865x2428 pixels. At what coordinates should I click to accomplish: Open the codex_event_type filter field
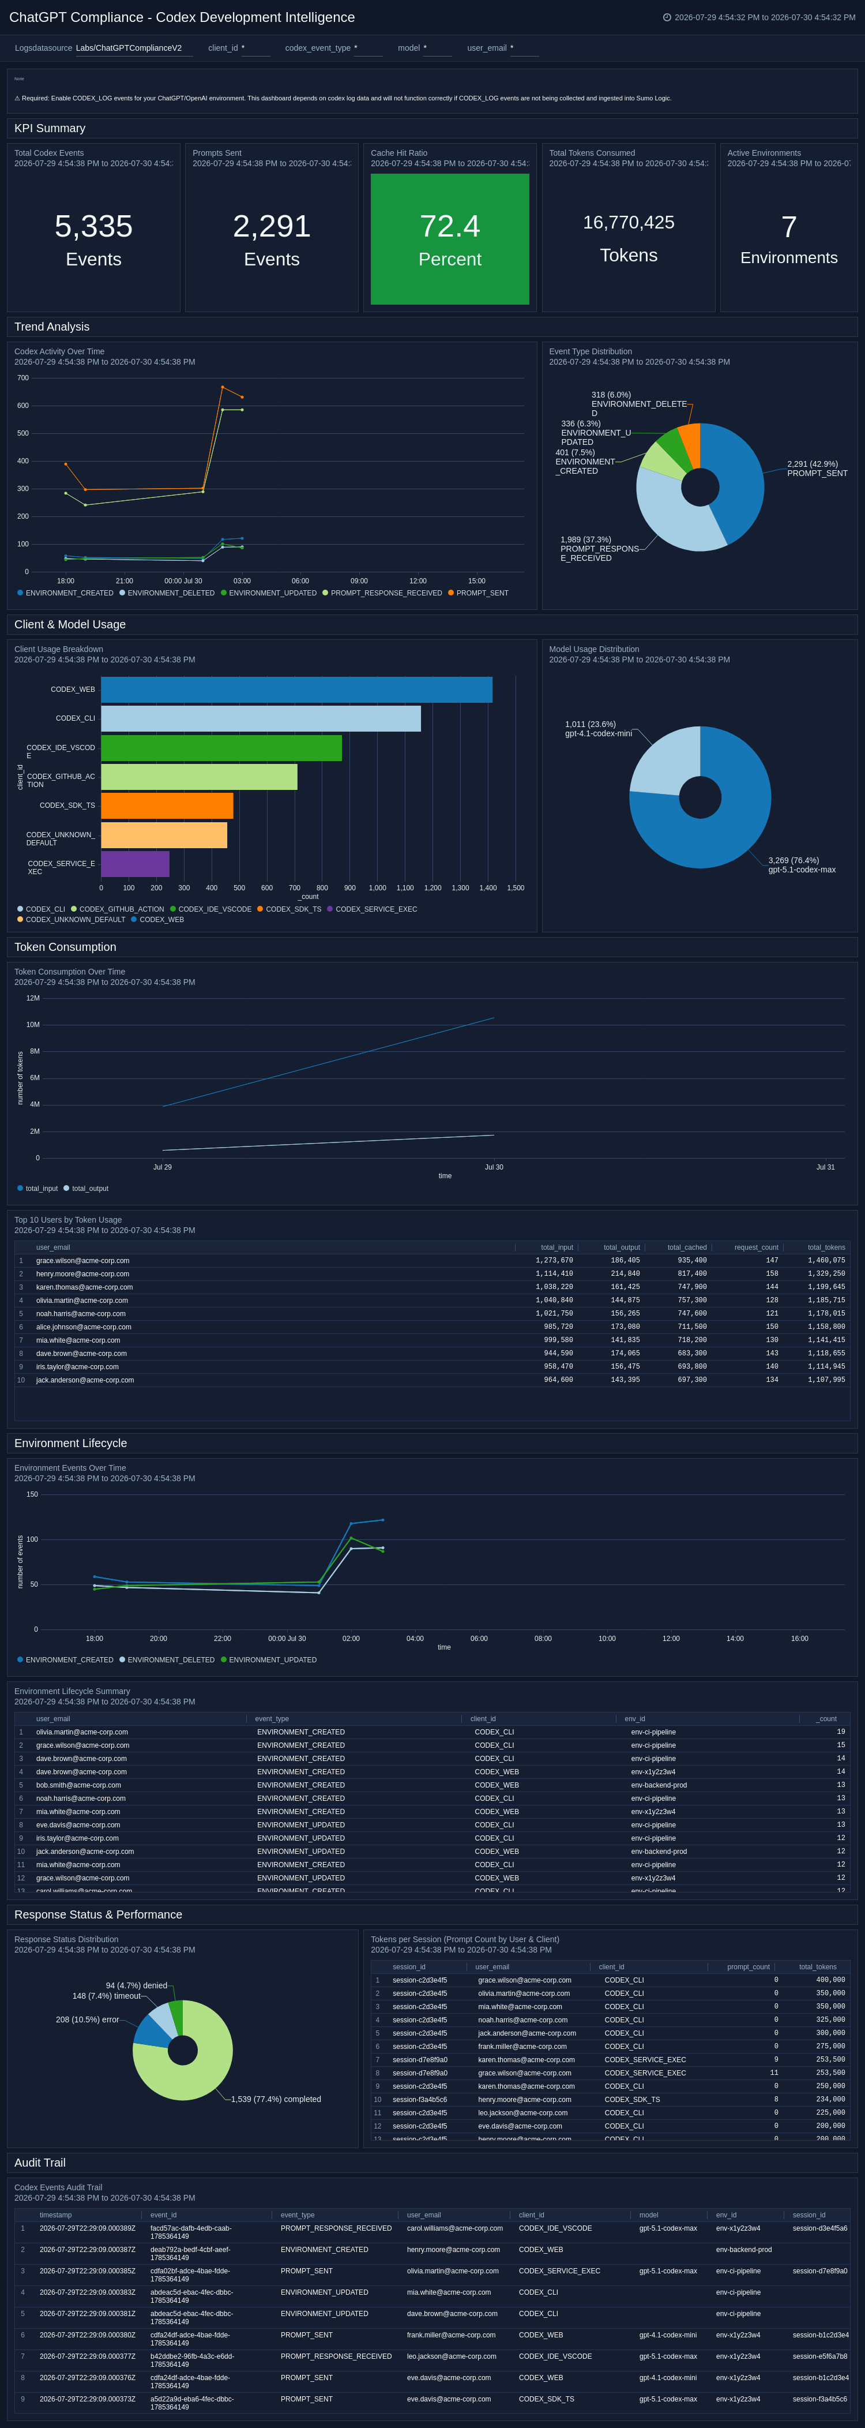(367, 48)
